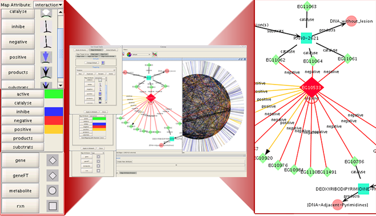Select the products arrow shape icon
This screenshot has width=376, height=216.
pos(46,73)
